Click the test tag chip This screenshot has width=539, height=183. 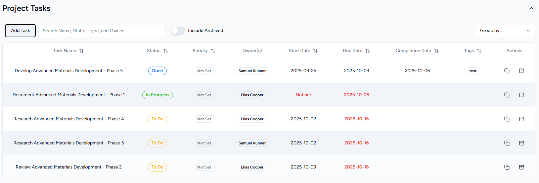472,71
